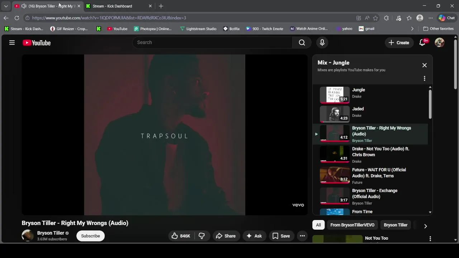Open the Copilot Chat button
The image size is (459, 258).
pos(446,18)
